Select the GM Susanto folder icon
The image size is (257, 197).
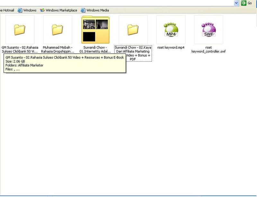pyautogui.click(x=20, y=30)
